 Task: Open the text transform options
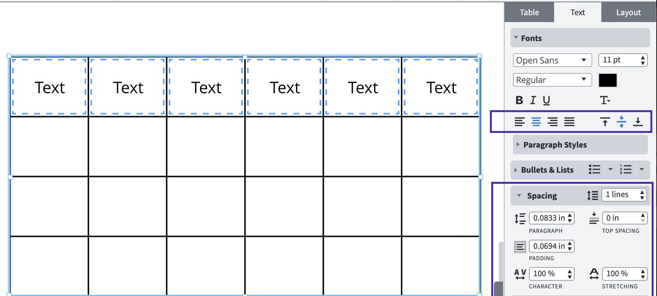(606, 100)
